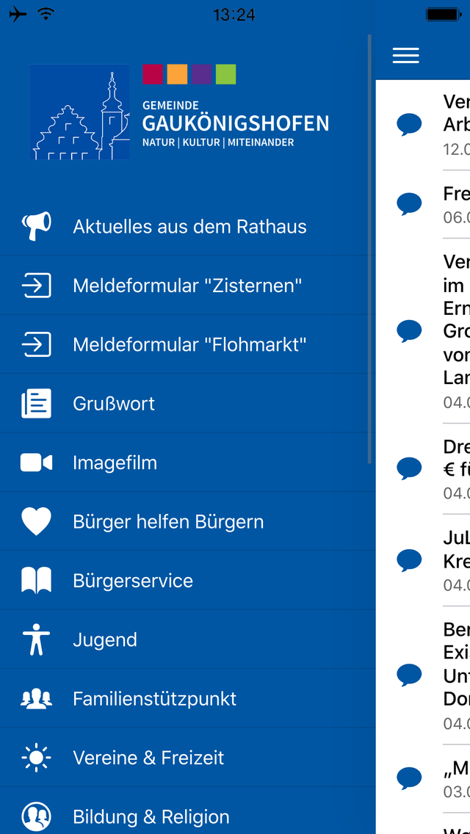Viewport: 470px width, 834px height.
Task: Click the video camera icon beside Imagefilm
Action: pyautogui.click(x=36, y=463)
